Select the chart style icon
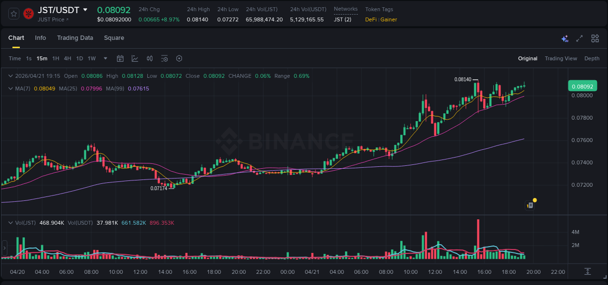608x285 pixels. click(x=136, y=58)
